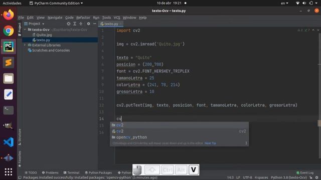
Task: Open the Favorites side tab
Action: tap(20, 159)
